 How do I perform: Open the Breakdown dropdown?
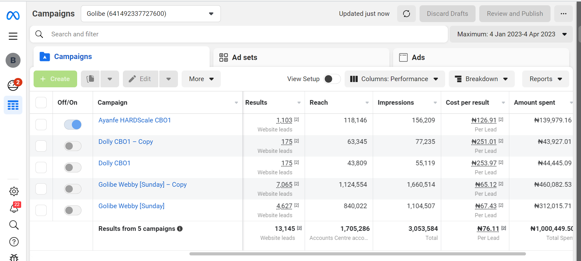click(481, 79)
